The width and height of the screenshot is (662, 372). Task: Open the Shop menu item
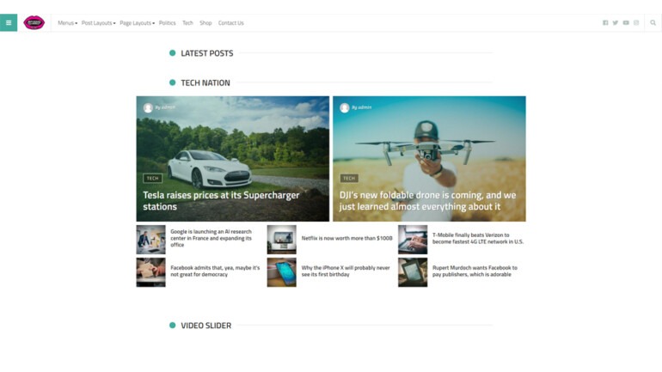(205, 23)
